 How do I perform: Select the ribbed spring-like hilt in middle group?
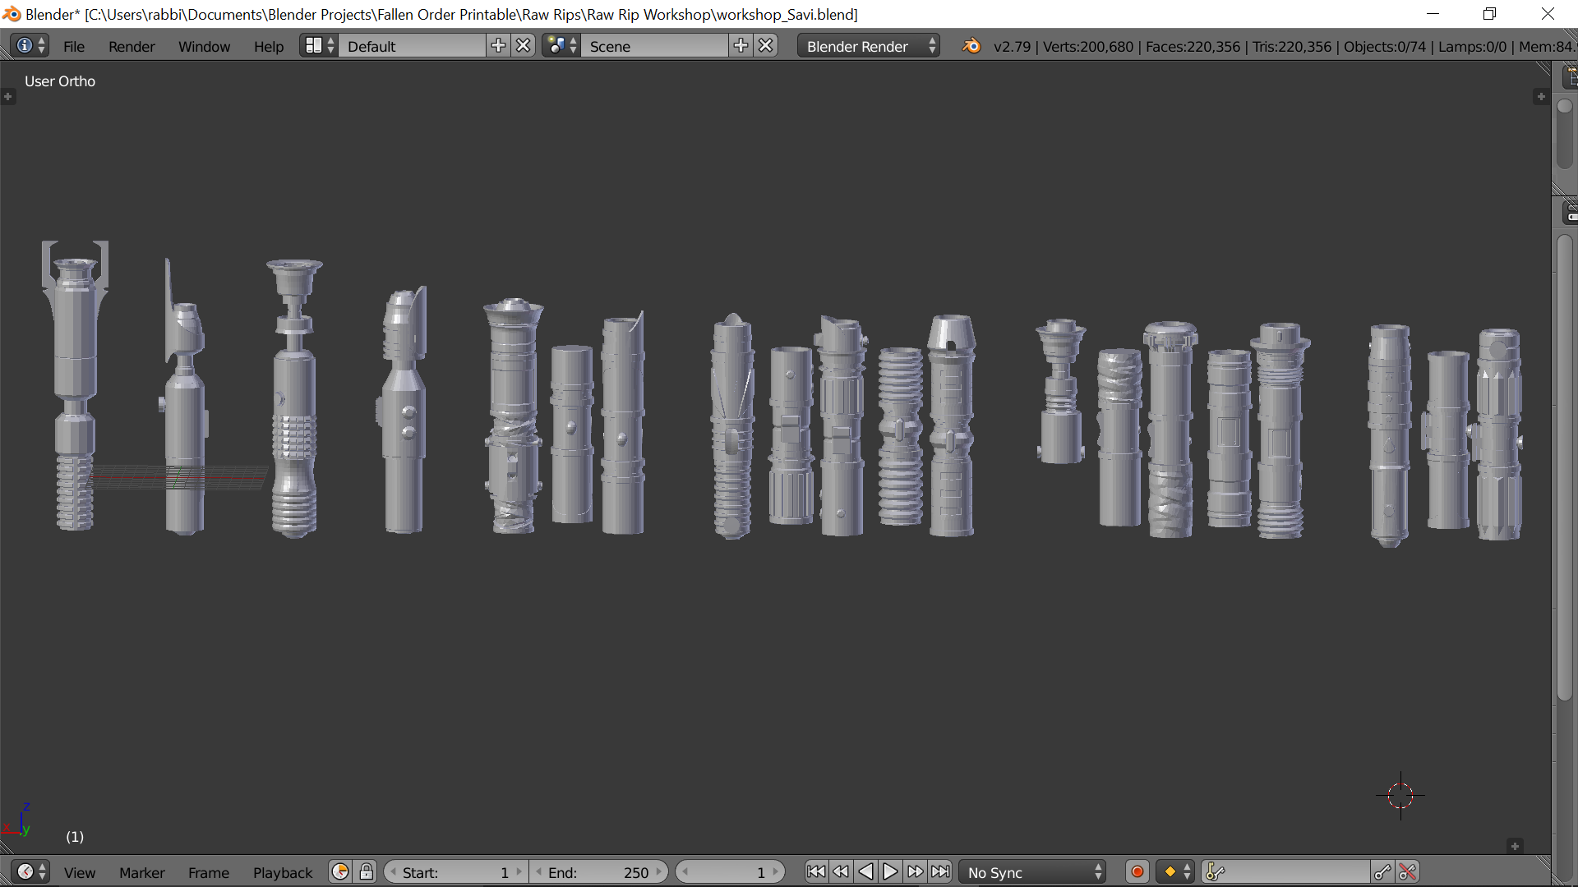point(901,436)
